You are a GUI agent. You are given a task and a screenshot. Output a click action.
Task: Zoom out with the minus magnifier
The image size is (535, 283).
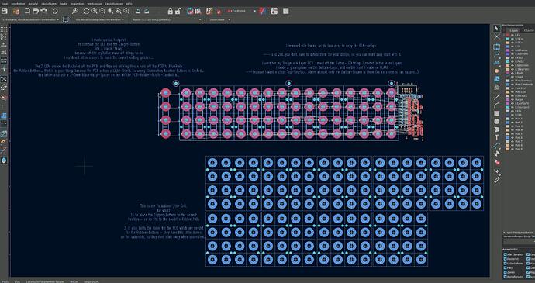coord(102,12)
